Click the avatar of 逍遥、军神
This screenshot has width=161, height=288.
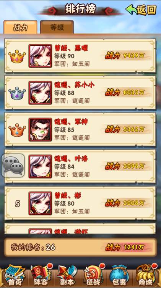click(40, 130)
